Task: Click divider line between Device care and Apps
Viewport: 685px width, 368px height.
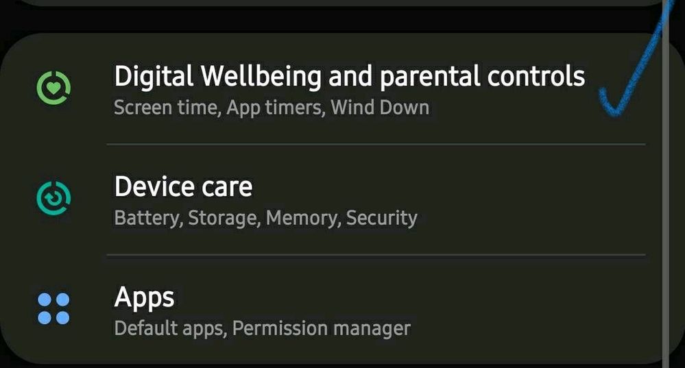Action: (x=376, y=255)
